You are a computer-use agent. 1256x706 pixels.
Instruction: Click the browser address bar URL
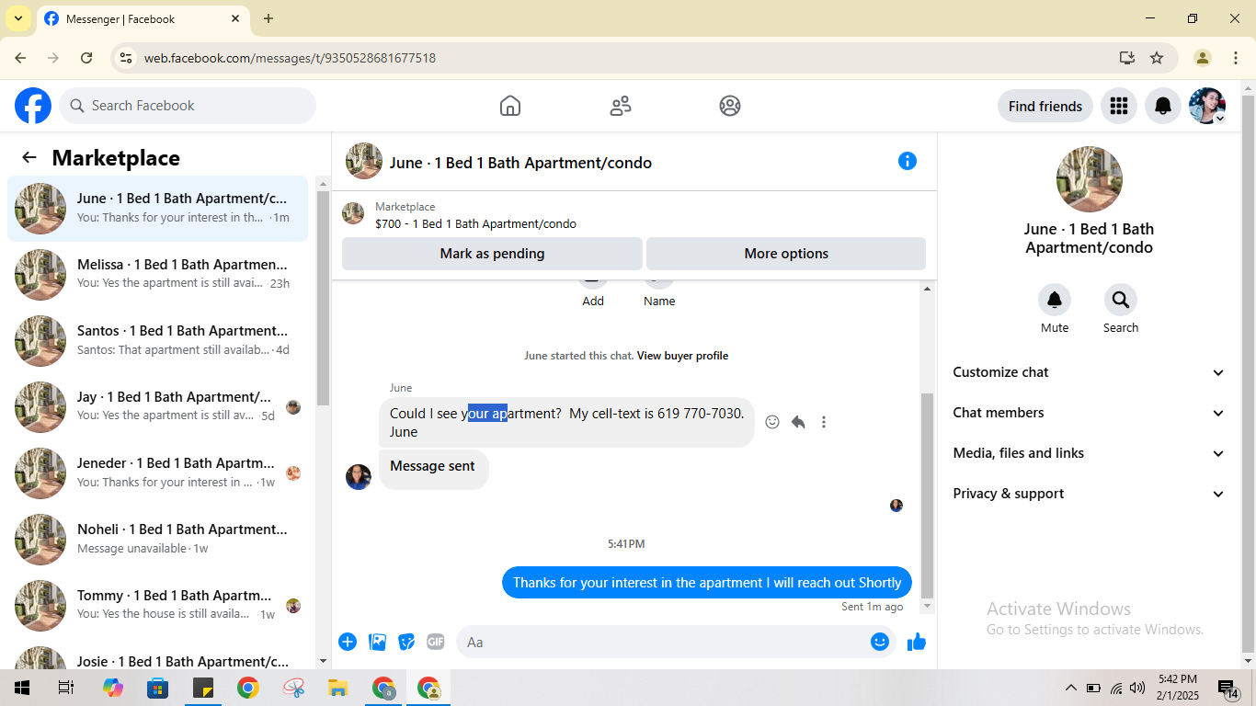(x=290, y=58)
